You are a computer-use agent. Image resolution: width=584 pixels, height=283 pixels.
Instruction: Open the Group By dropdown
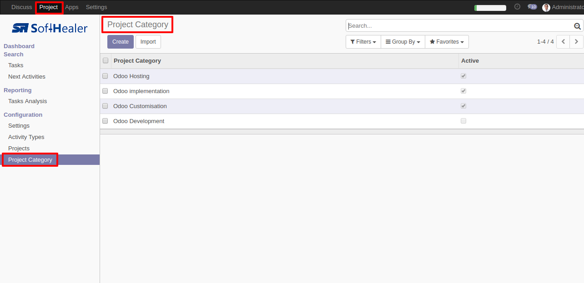point(403,42)
